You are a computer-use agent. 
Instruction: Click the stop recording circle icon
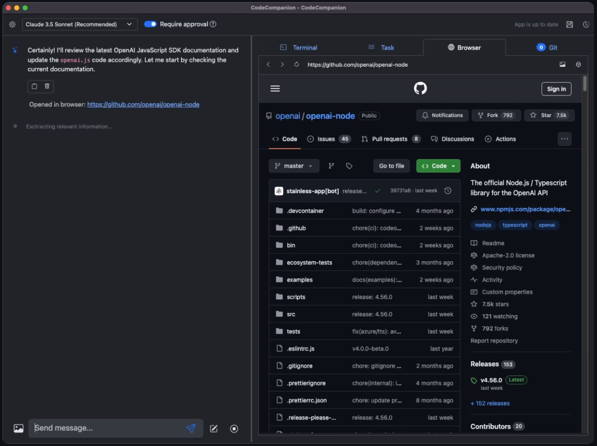point(234,429)
